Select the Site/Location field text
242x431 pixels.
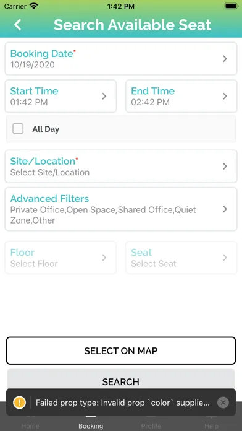point(50,173)
